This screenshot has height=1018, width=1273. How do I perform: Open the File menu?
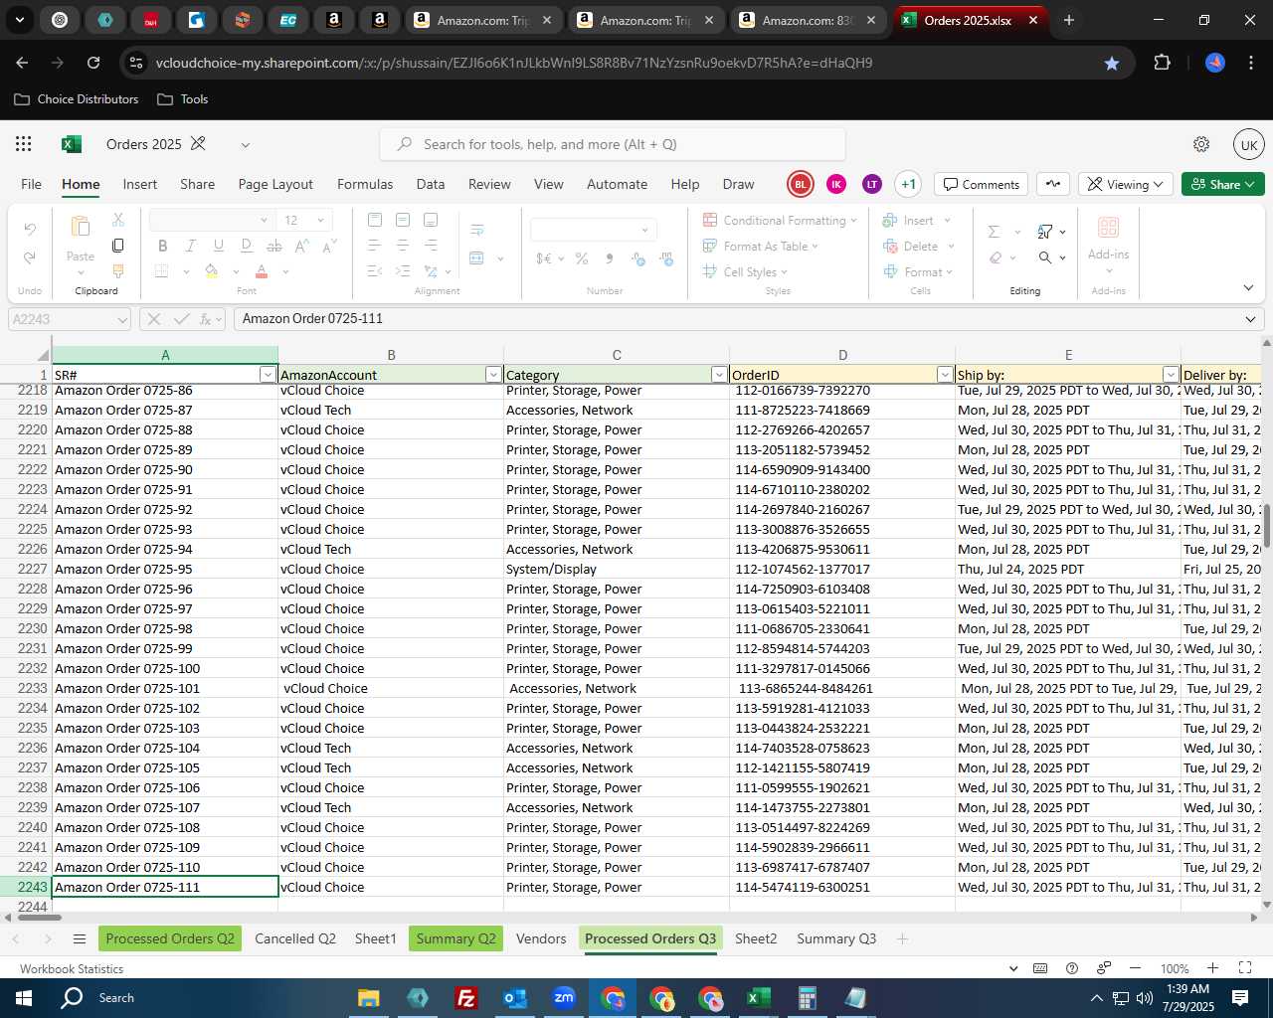click(32, 184)
